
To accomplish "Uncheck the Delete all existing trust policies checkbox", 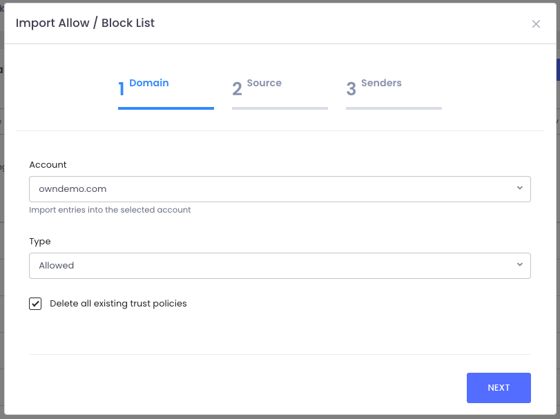I will tap(35, 304).
